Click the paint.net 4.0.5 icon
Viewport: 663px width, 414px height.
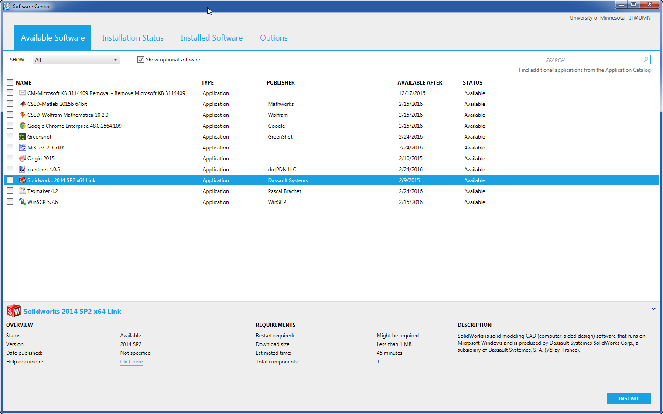[22, 169]
